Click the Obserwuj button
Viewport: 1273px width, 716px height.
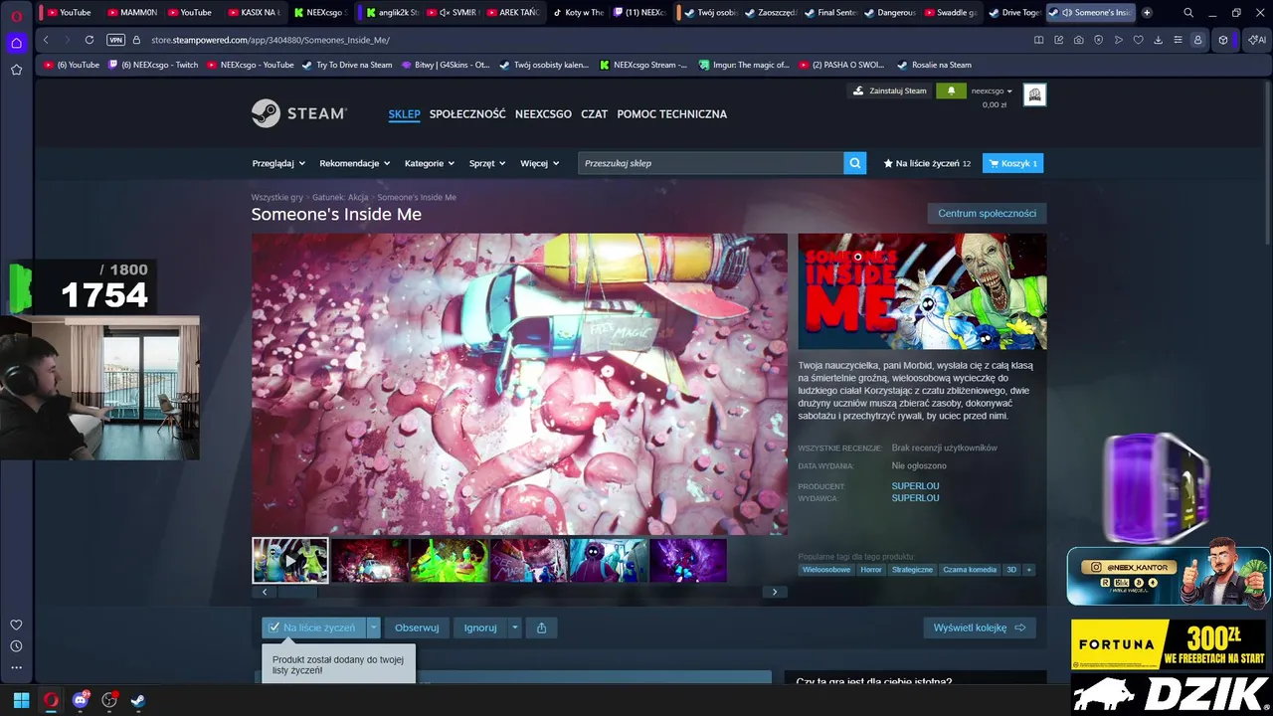(417, 627)
